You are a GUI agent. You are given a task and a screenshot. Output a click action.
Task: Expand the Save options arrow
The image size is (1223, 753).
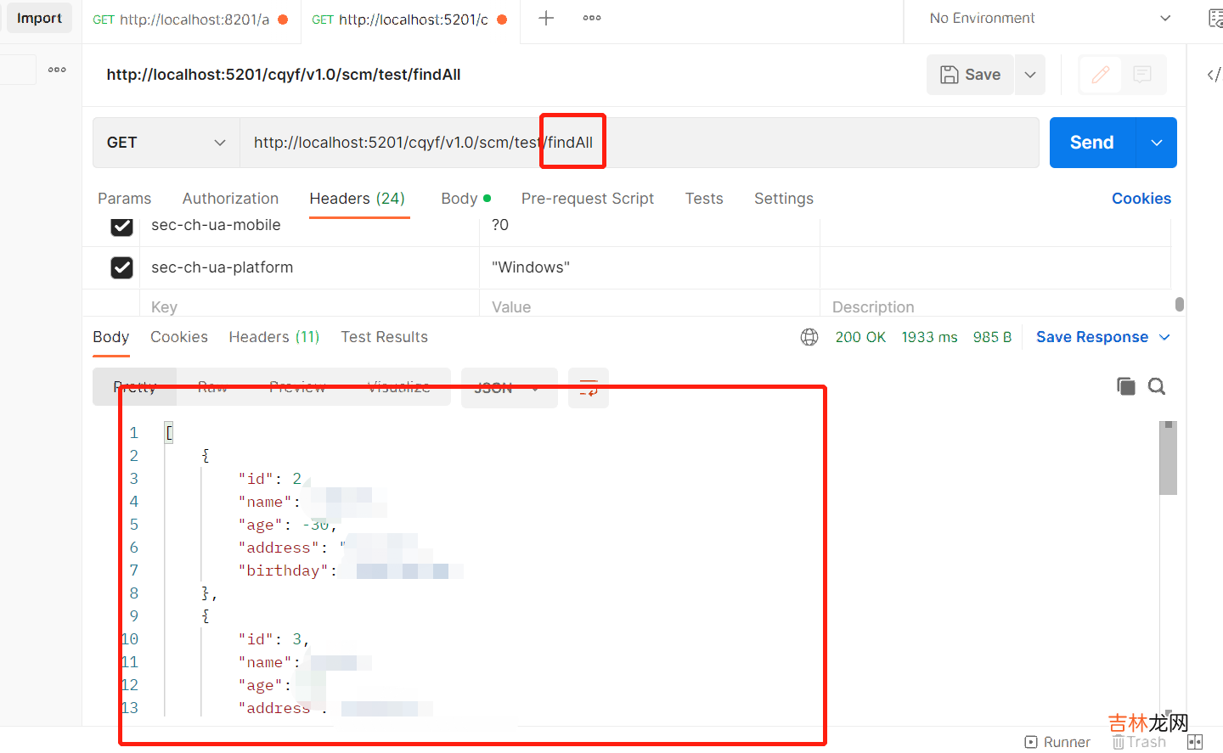pyautogui.click(x=1030, y=75)
